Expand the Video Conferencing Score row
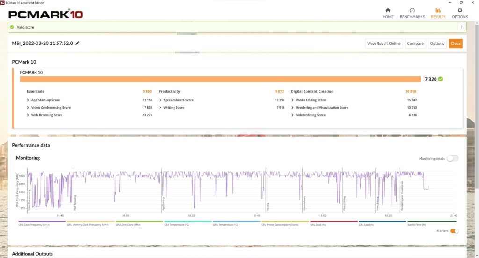This screenshot has width=479, height=258. pos(28,108)
